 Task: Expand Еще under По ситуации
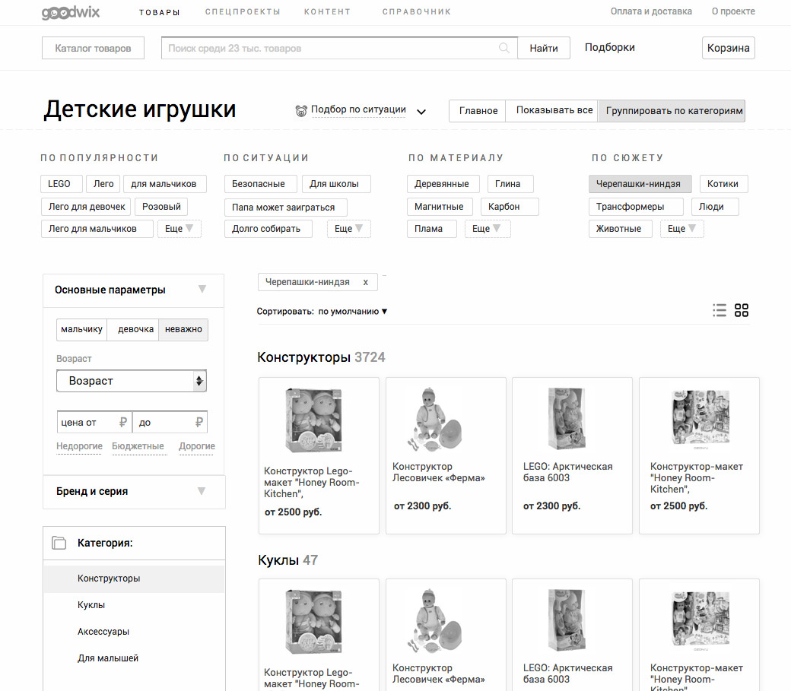pyautogui.click(x=348, y=229)
